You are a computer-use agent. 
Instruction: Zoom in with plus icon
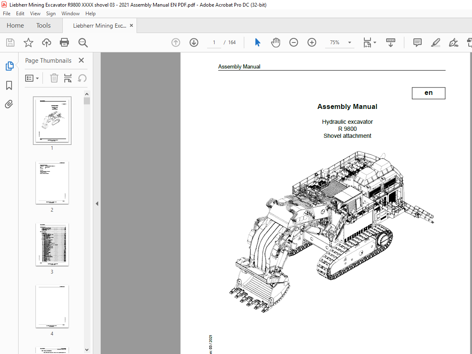(312, 42)
